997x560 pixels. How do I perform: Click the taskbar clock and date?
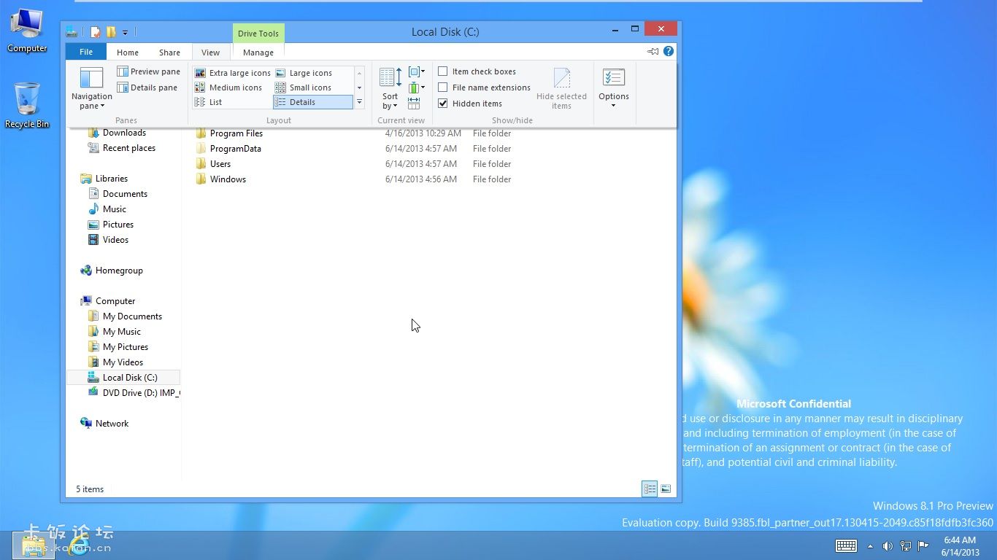tap(960, 546)
